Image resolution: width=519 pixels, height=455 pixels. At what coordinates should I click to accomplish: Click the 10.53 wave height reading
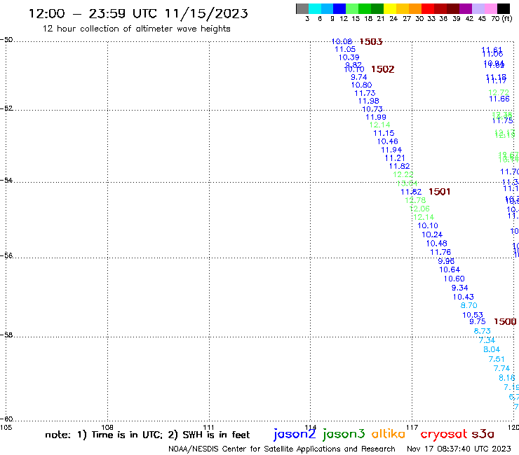click(473, 315)
